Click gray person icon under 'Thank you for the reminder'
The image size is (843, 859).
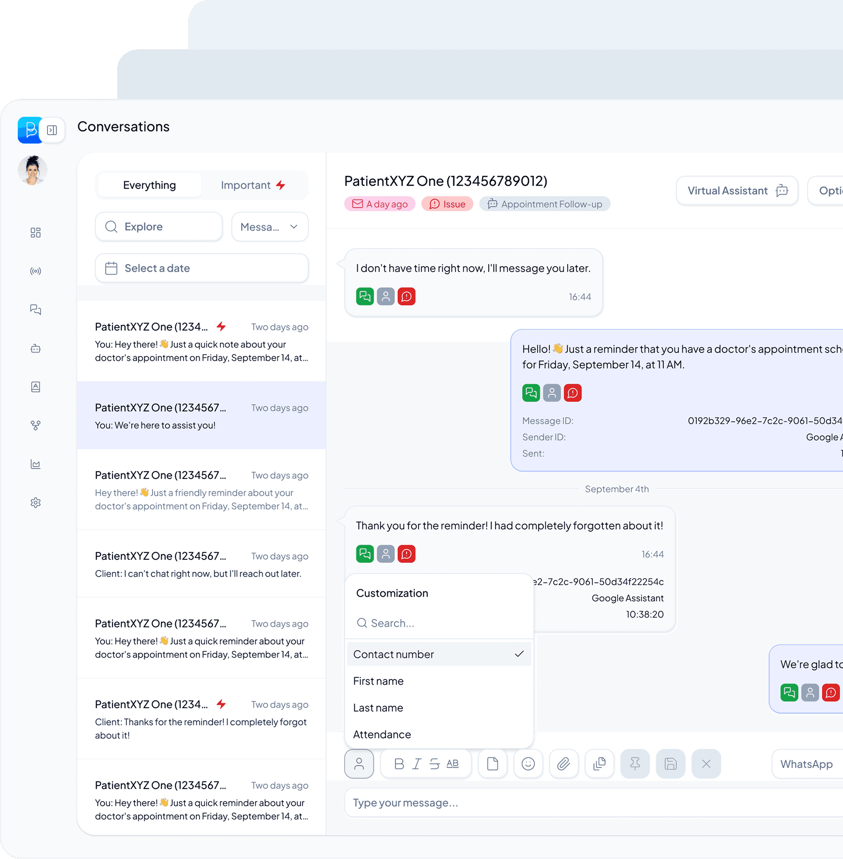[x=386, y=554]
